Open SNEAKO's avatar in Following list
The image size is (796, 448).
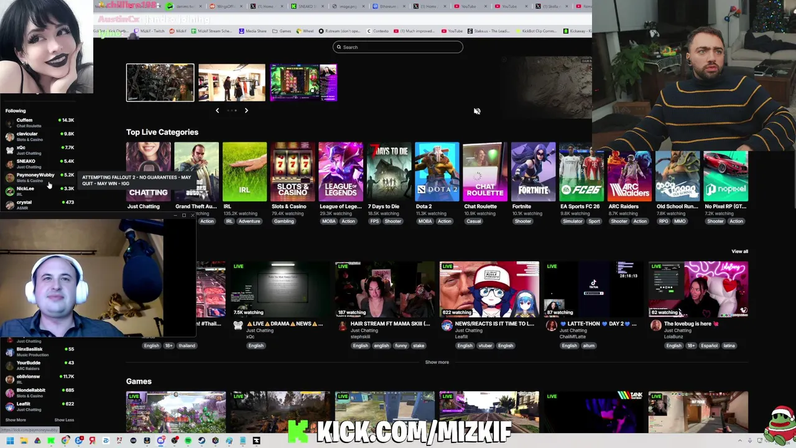[x=9, y=164]
